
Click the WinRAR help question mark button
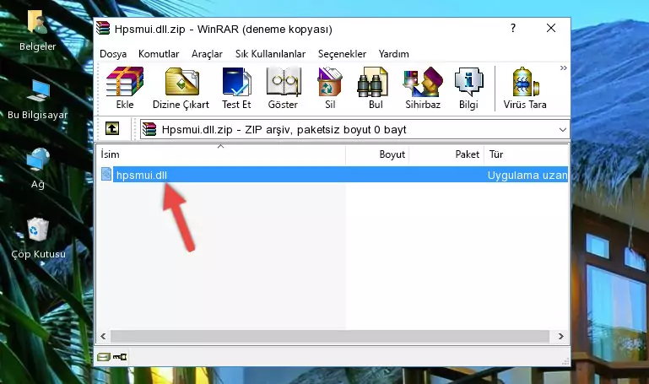(x=513, y=28)
